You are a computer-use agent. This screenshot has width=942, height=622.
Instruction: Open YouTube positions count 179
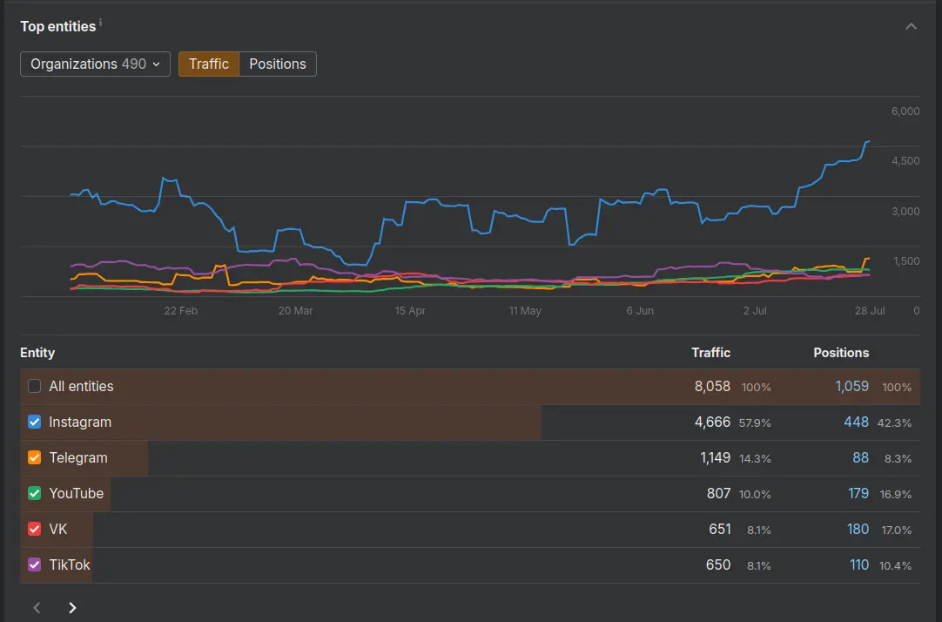point(858,493)
